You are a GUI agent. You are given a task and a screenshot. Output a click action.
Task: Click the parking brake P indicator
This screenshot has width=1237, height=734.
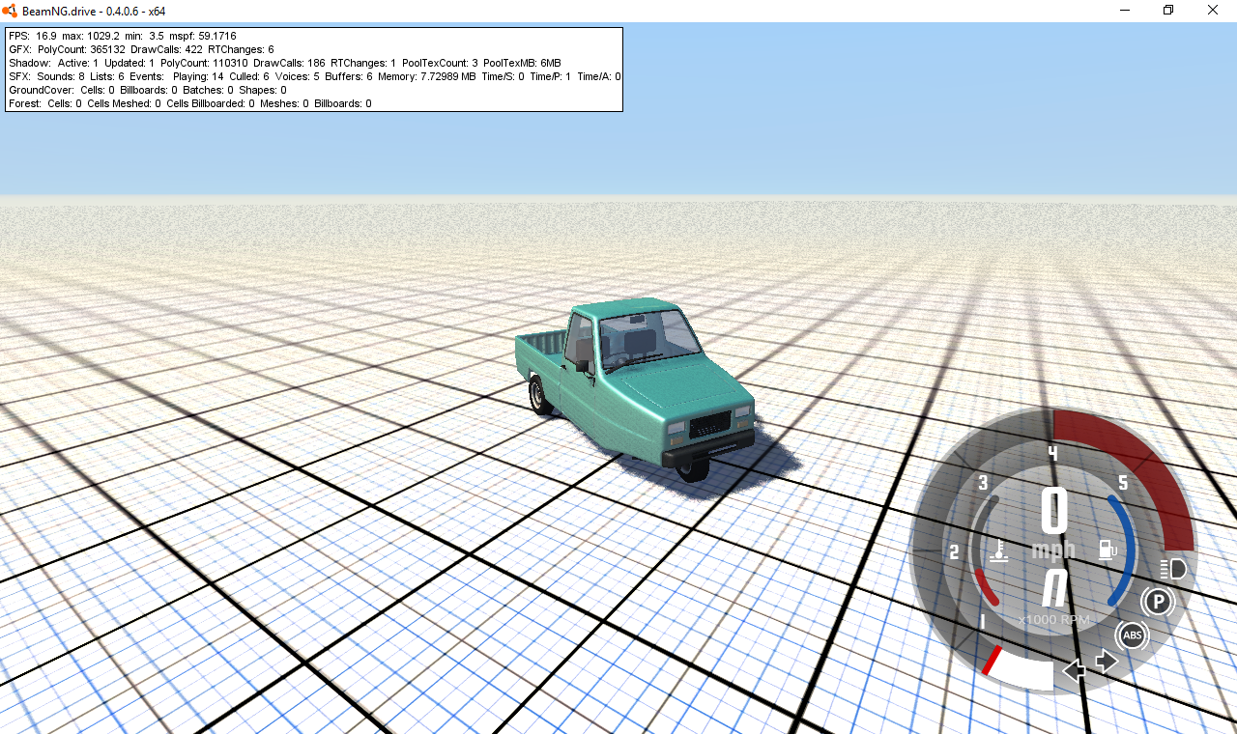(1157, 603)
